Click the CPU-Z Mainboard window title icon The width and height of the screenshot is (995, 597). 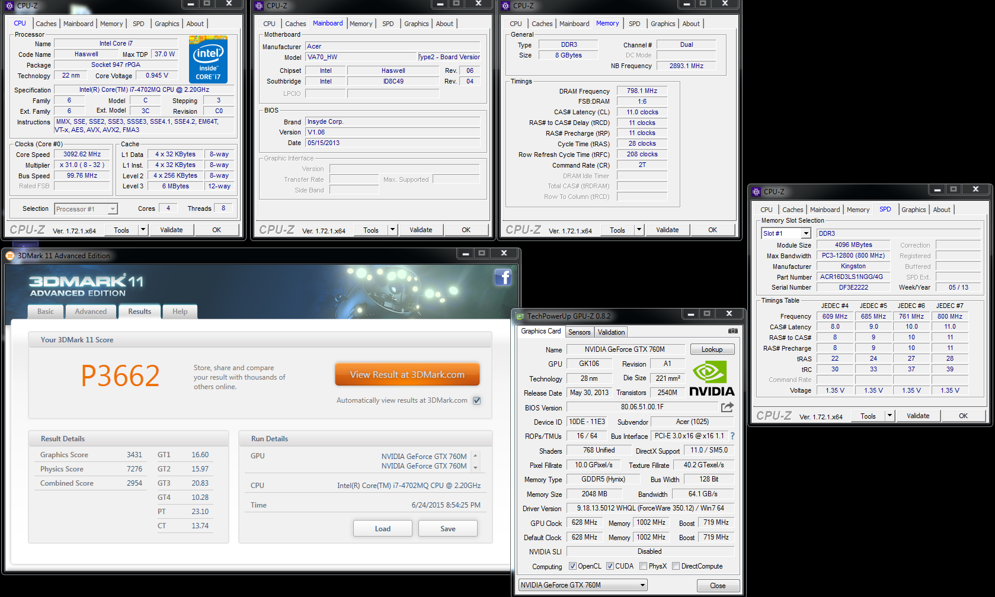click(x=259, y=6)
